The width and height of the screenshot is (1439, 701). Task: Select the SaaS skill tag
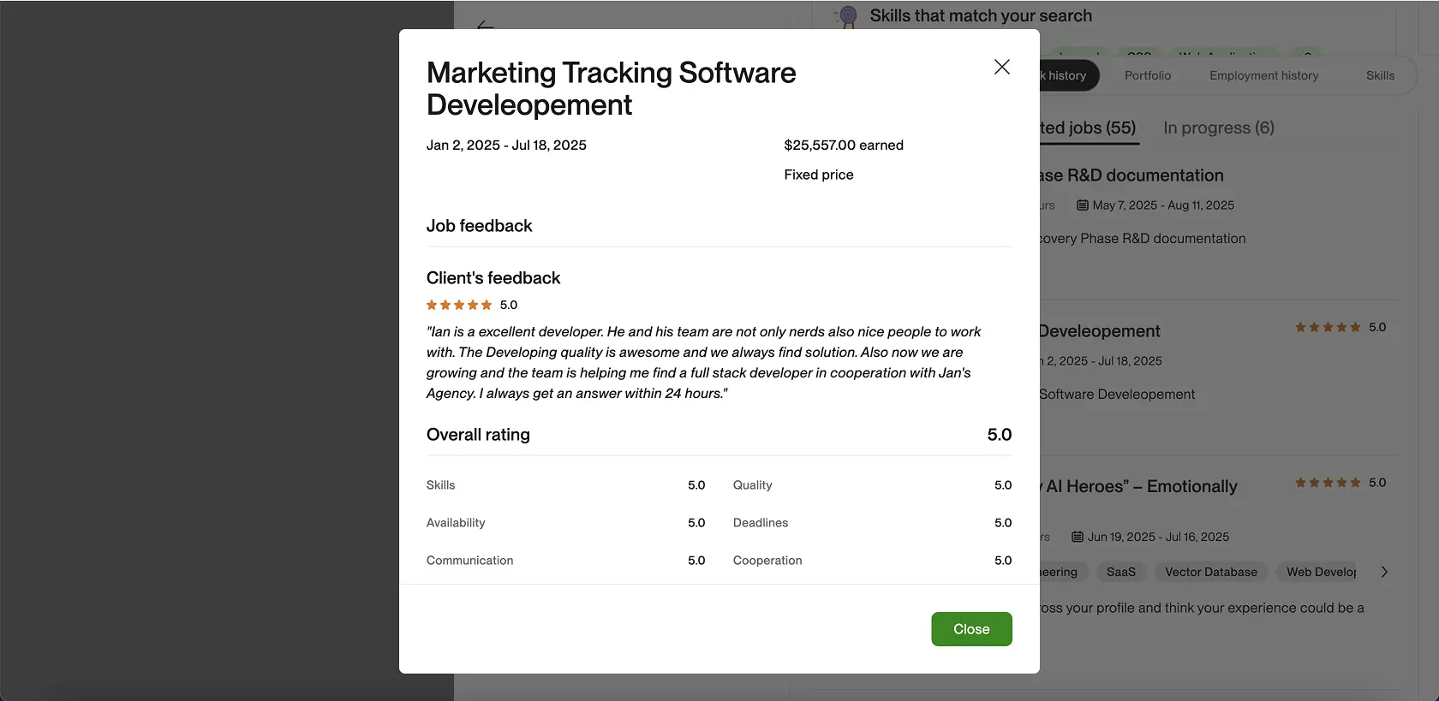point(1120,572)
